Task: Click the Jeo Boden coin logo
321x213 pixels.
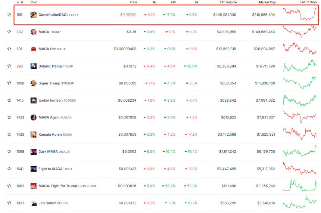Action: coord(33,203)
